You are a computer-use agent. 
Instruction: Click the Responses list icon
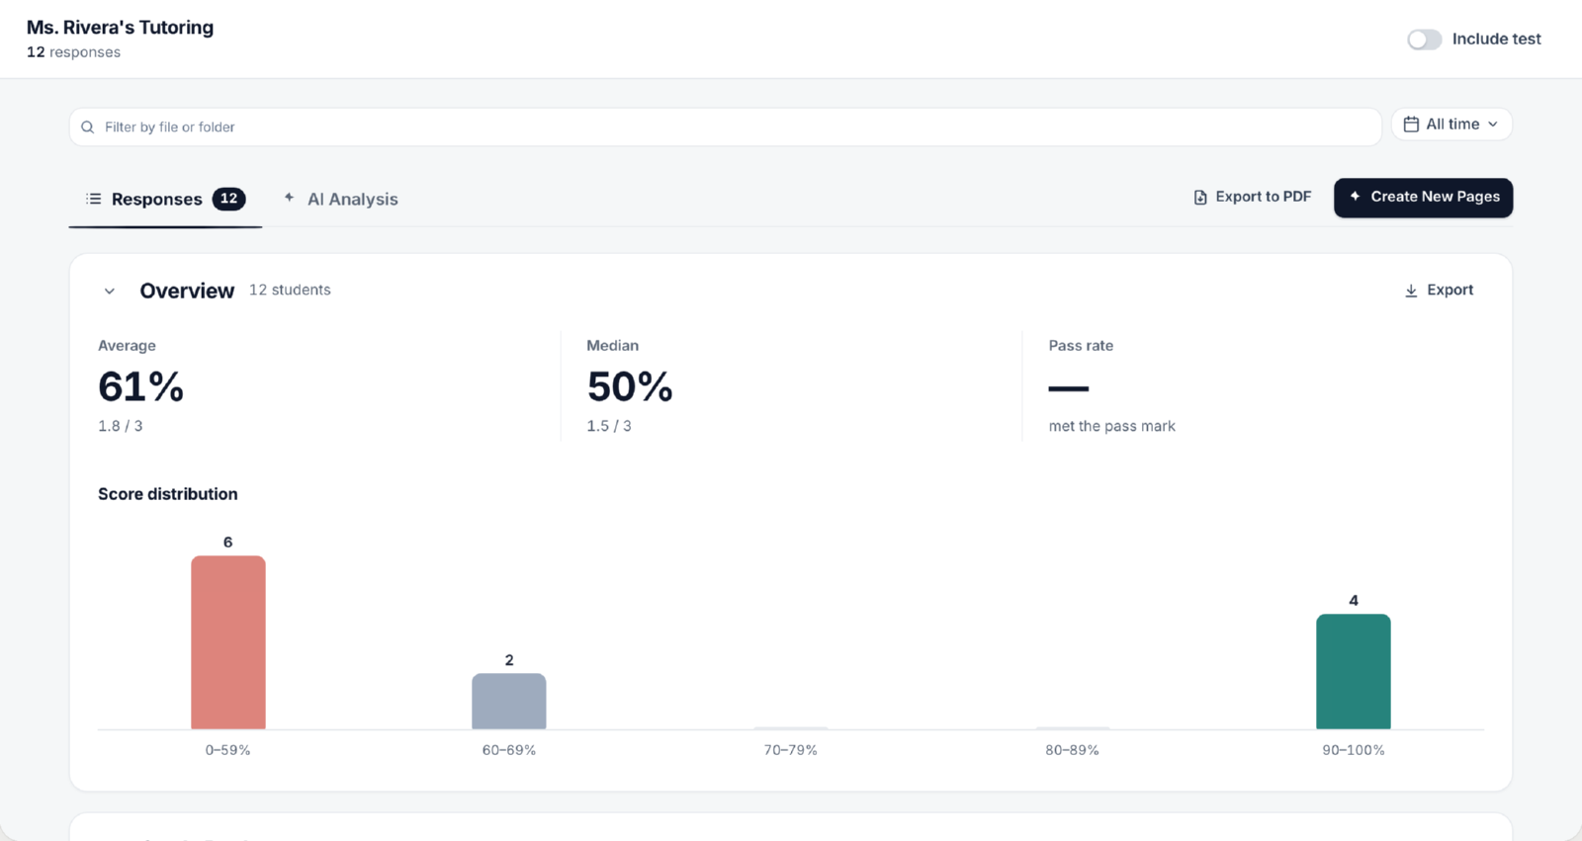pyautogui.click(x=94, y=199)
